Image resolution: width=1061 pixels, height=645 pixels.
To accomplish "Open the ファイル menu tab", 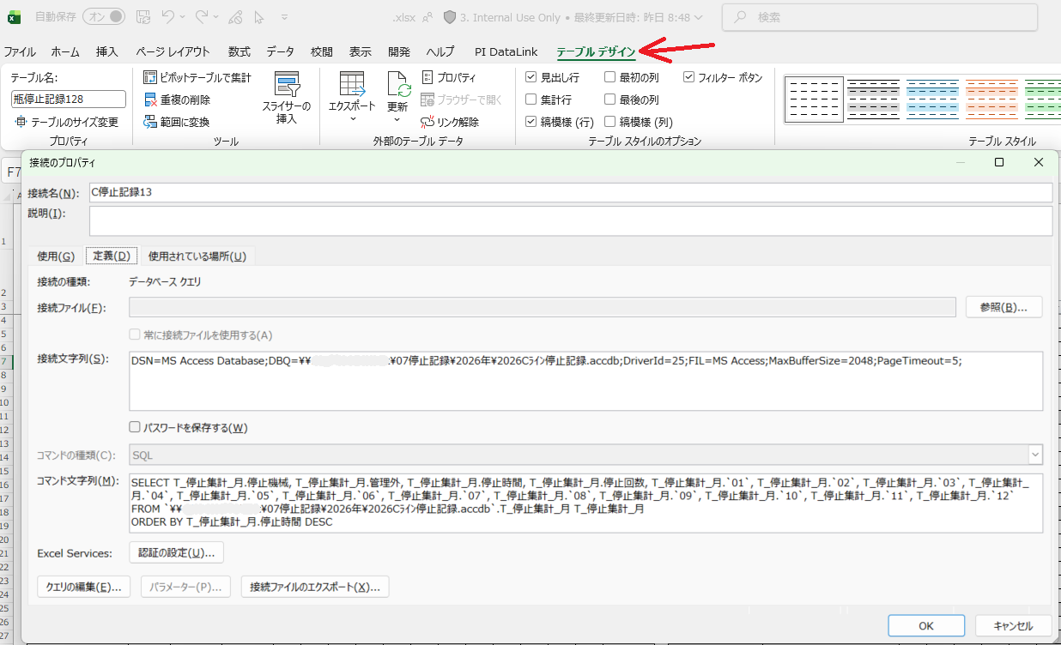I will tap(20, 51).
